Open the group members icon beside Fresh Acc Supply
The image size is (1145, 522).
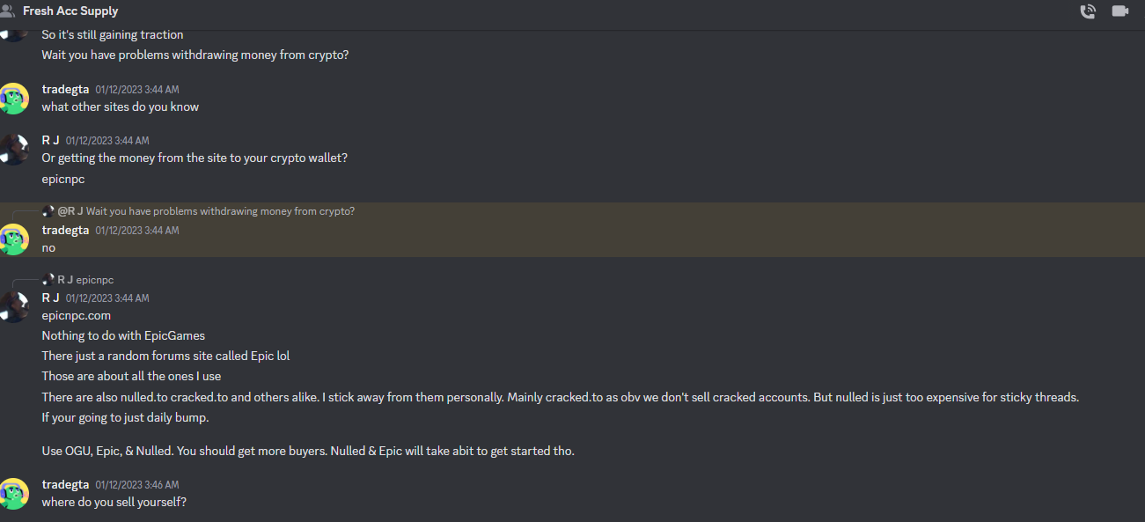point(7,11)
